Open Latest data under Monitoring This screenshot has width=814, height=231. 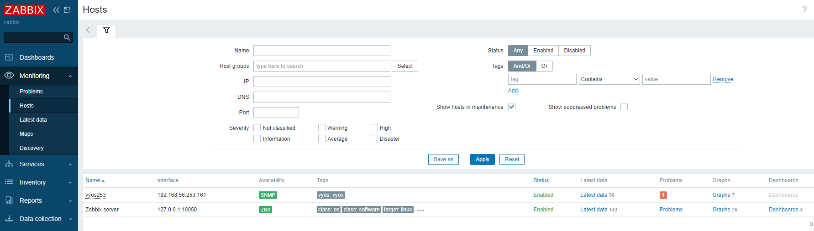coord(43,120)
